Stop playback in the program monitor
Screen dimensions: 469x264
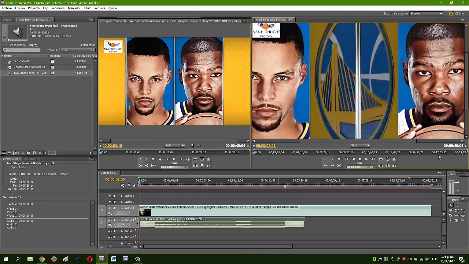[360, 159]
